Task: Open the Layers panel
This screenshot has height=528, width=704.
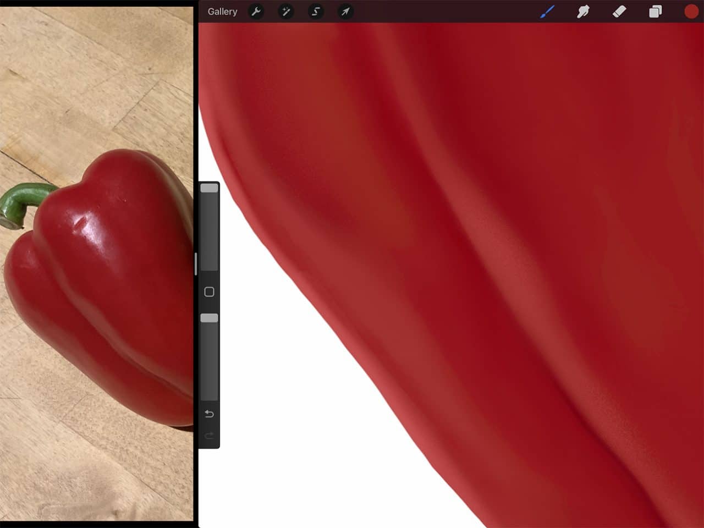Action: (655, 12)
